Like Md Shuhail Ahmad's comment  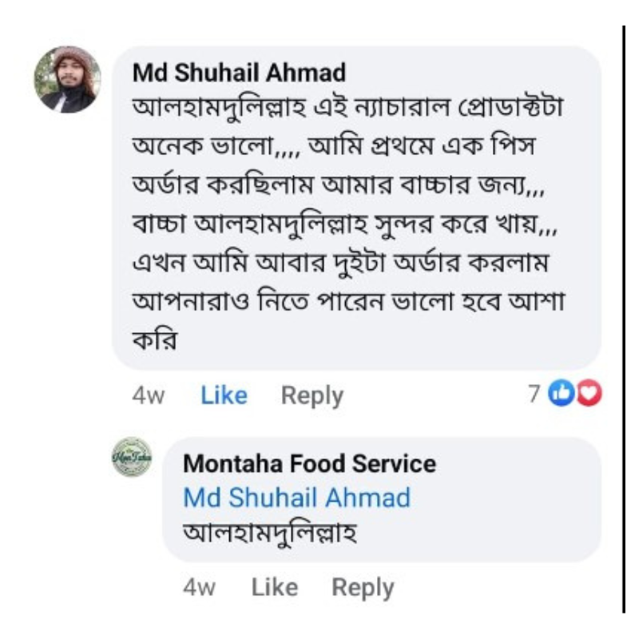click(224, 395)
